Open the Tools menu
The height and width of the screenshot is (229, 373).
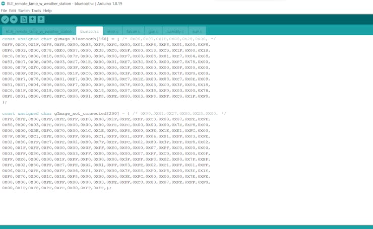pos(36,11)
